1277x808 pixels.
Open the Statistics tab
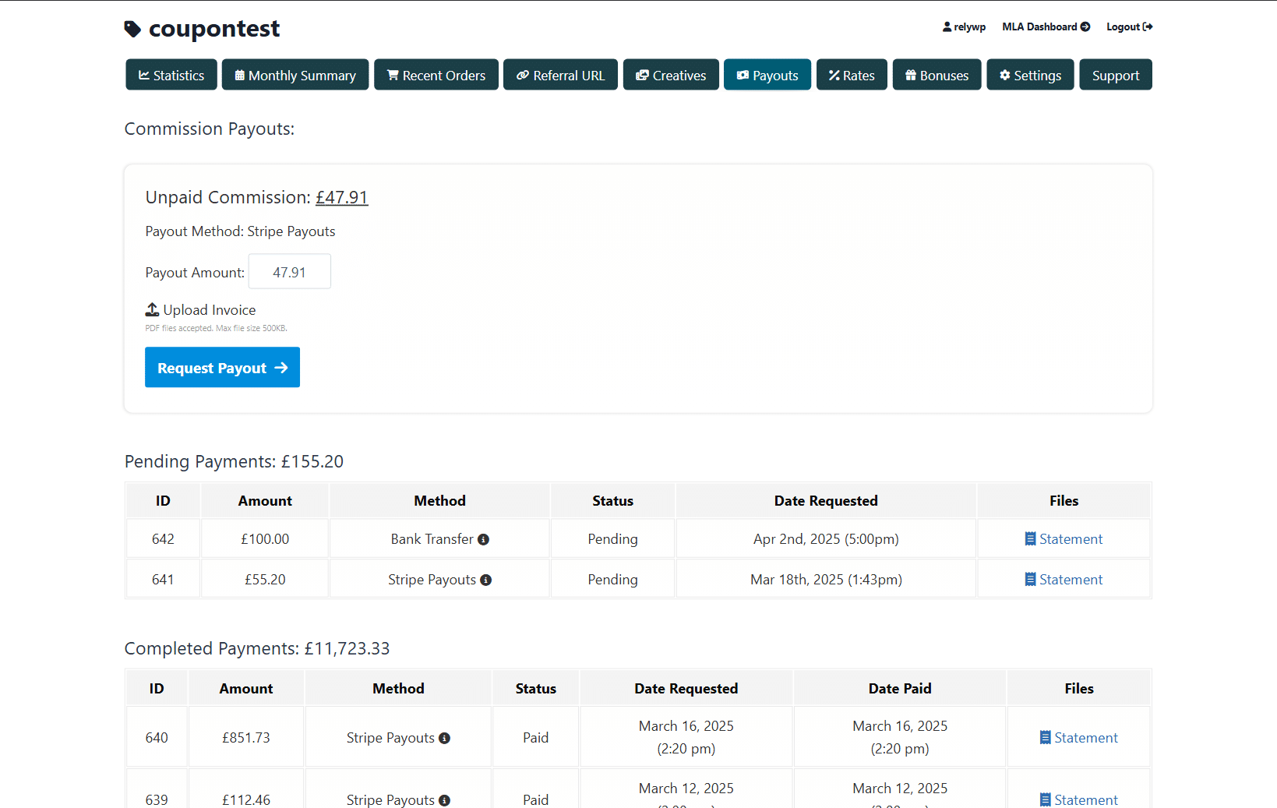tap(171, 75)
